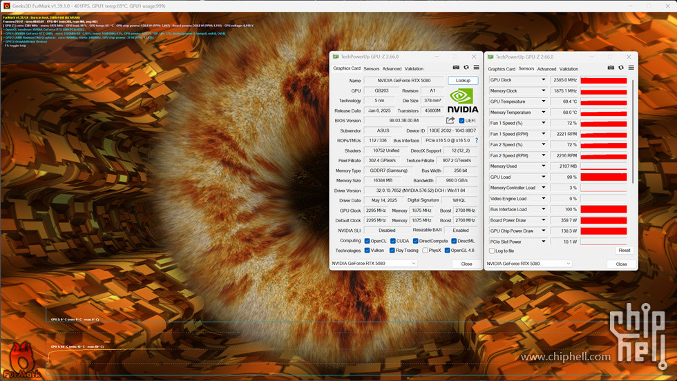Open Memory Controller Load sensor dropdown

[544, 188]
